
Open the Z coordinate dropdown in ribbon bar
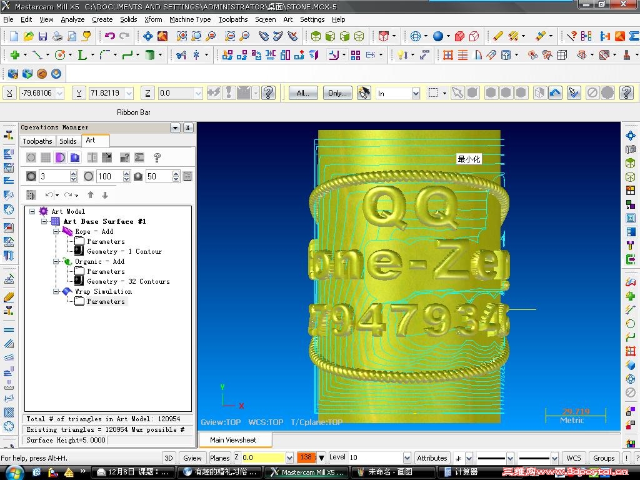(x=198, y=94)
